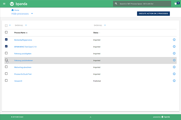Open the Versand X process link
181x120 pixels.
(x=18, y=81)
